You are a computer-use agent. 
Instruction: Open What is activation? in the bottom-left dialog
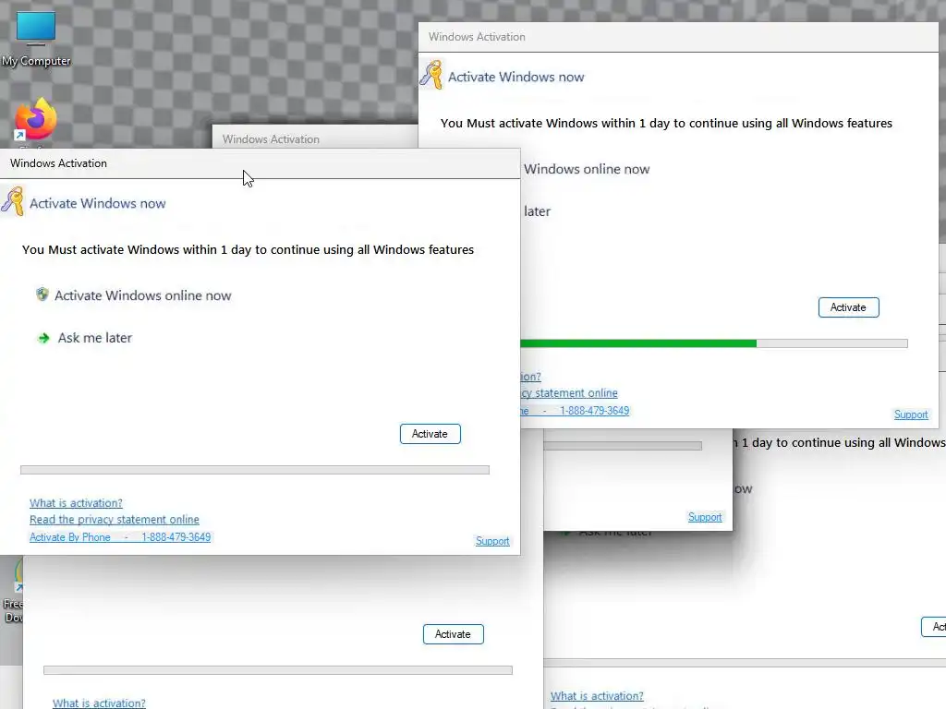point(99,703)
